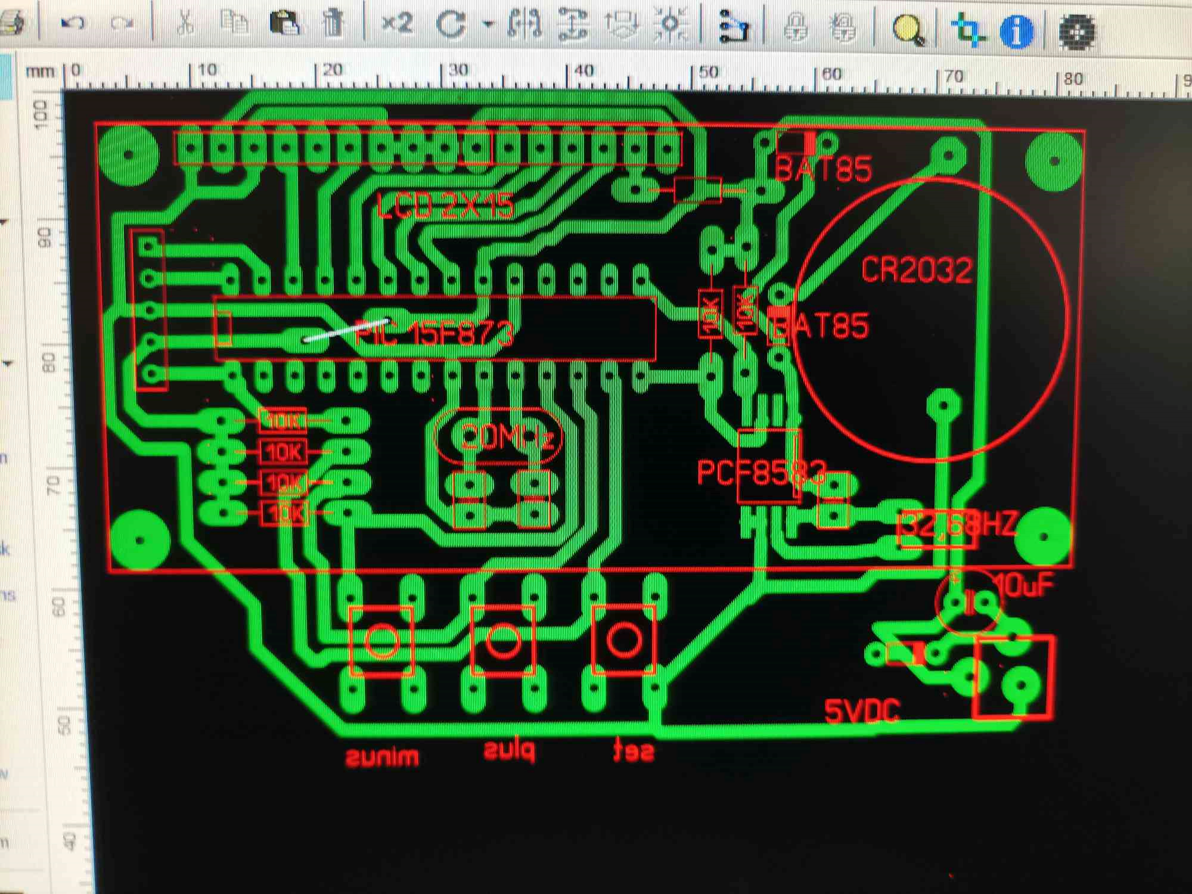Open the blue info icon
The height and width of the screenshot is (894, 1192).
point(1016,31)
